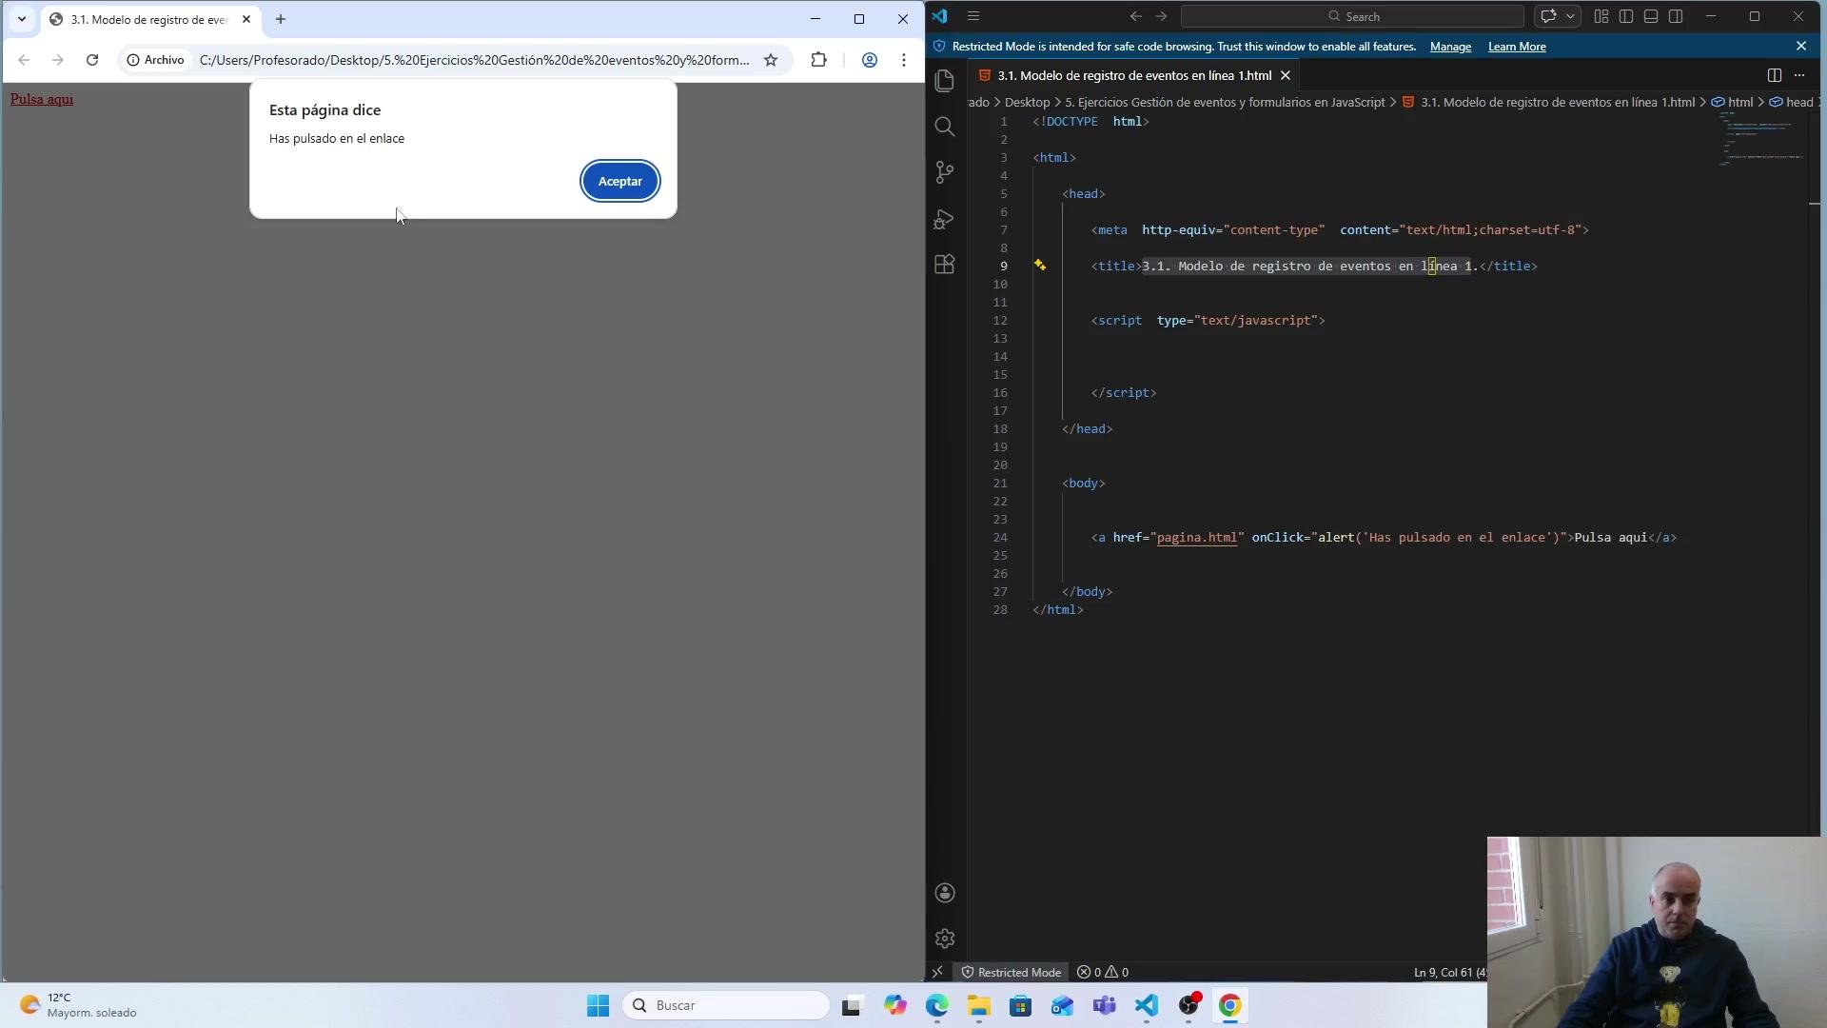Close the Chrome tab 3.1. Modelo de registro
This screenshot has height=1028, width=1827.
point(246,19)
